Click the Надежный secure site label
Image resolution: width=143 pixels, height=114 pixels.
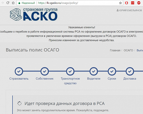pos(28,3)
